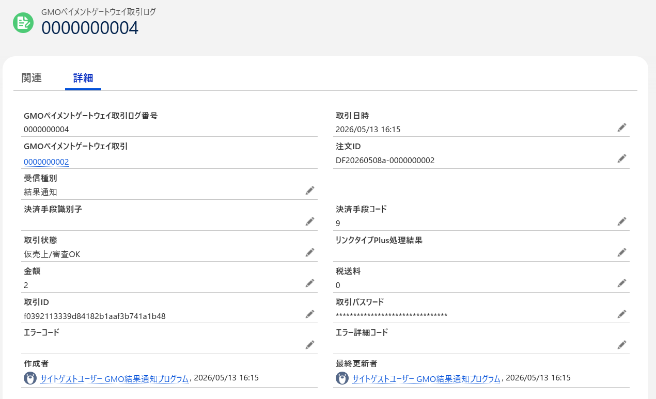Click pencil icon for 取引パスワード

pyautogui.click(x=622, y=314)
